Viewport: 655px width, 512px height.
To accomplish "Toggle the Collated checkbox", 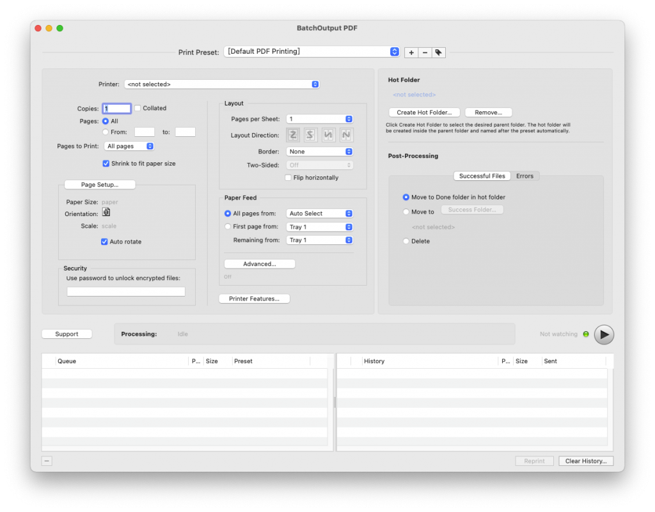I will point(138,108).
